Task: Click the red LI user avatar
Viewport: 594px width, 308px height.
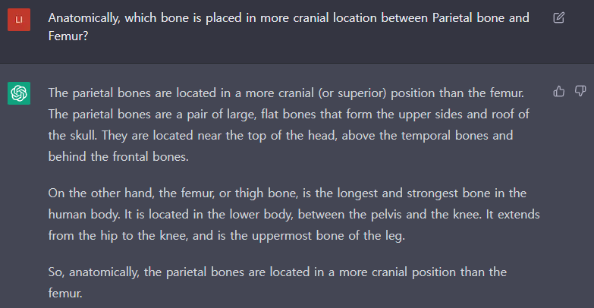Action: tap(19, 19)
